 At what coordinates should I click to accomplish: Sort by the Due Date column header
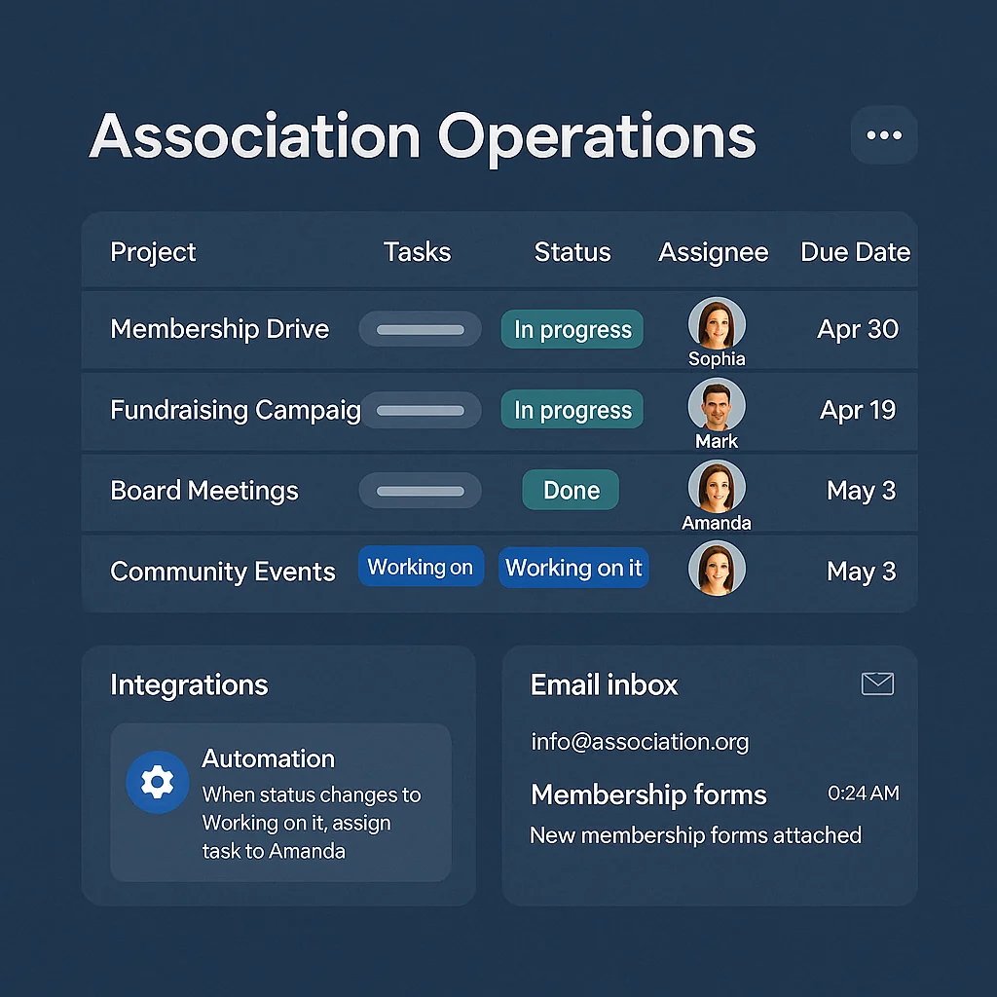pos(855,252)
